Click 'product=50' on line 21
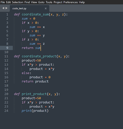The height and width of the screenshot is (129, 123). click(31, 98)
